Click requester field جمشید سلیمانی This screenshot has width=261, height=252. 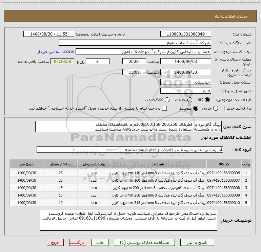tap(143, 52)
